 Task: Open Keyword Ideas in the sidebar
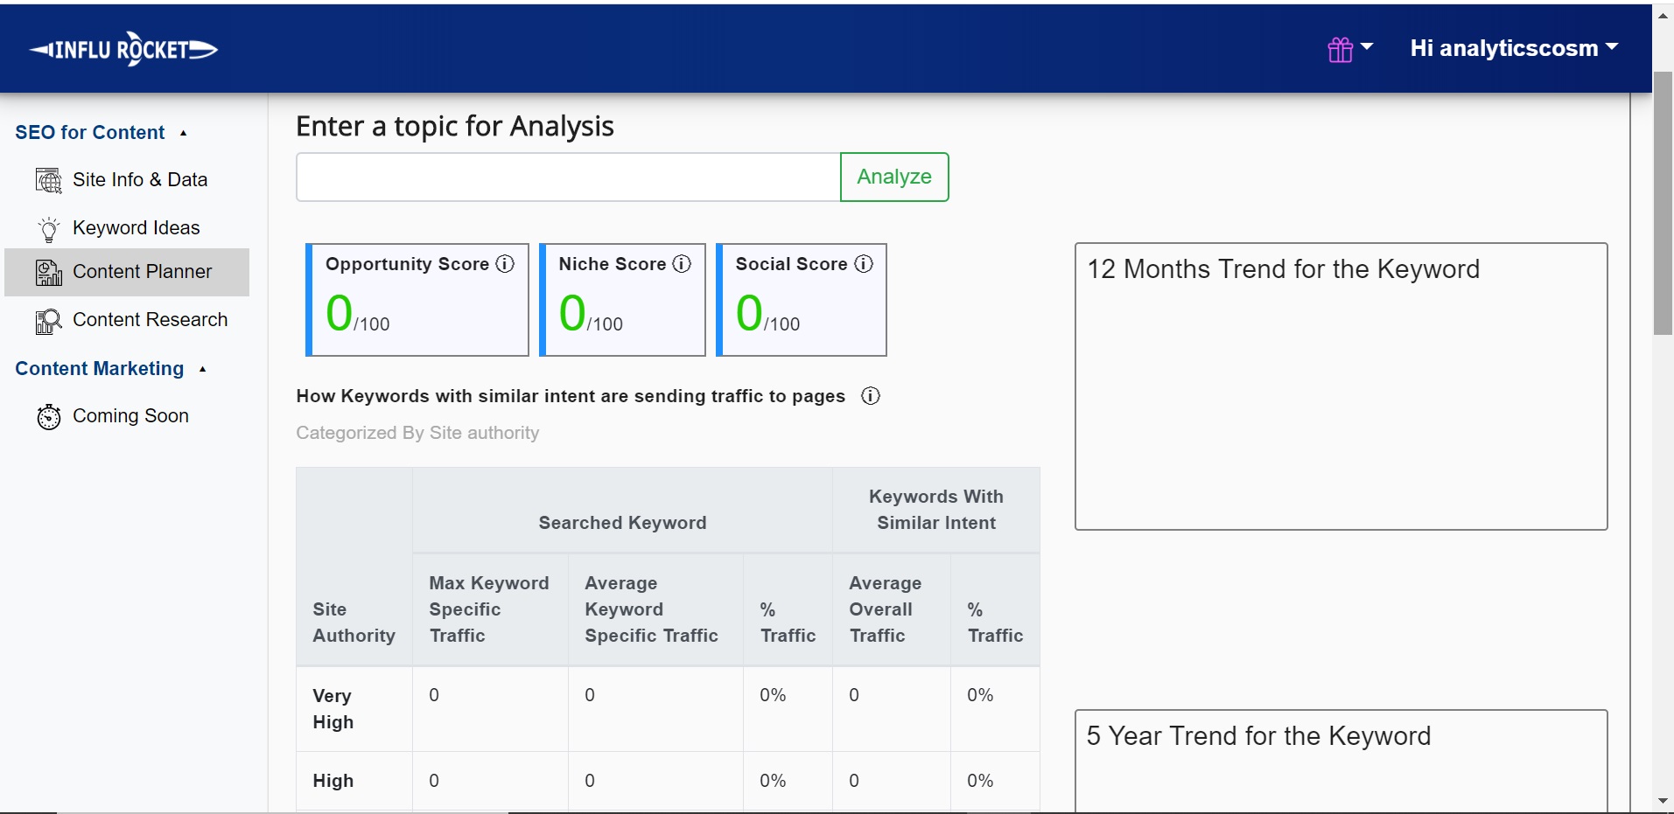tap(136, 228)
